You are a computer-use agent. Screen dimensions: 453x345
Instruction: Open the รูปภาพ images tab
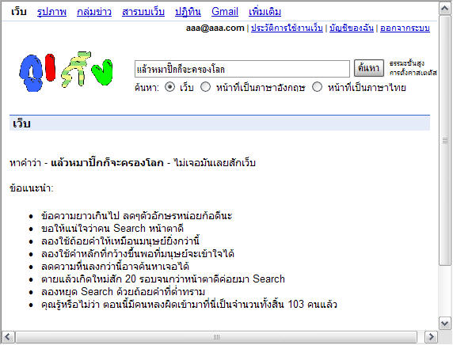[x=51, y=12]
